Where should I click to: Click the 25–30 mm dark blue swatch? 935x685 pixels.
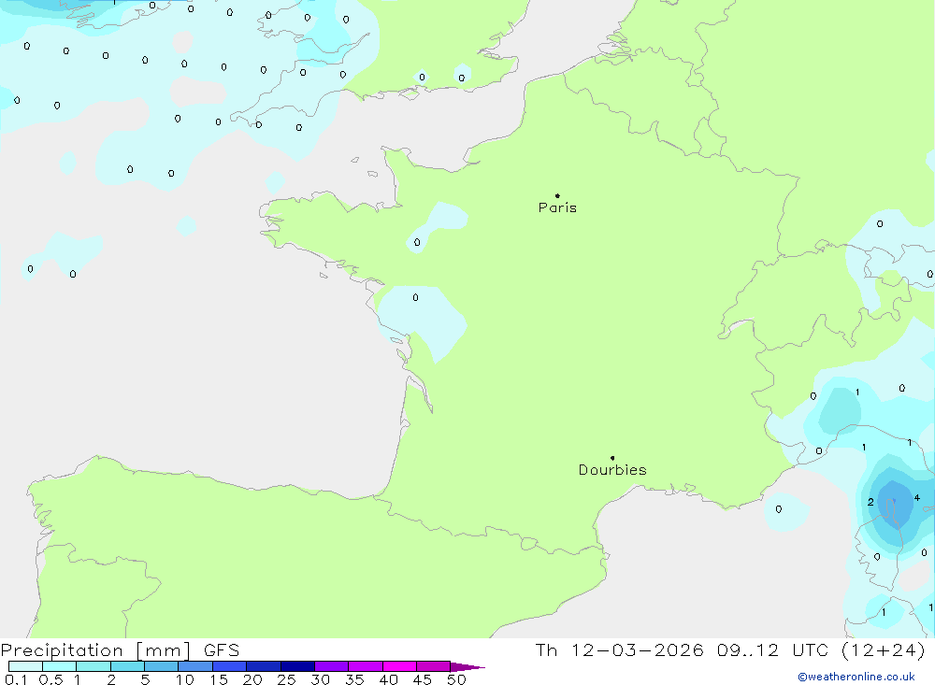click(297, 666)
